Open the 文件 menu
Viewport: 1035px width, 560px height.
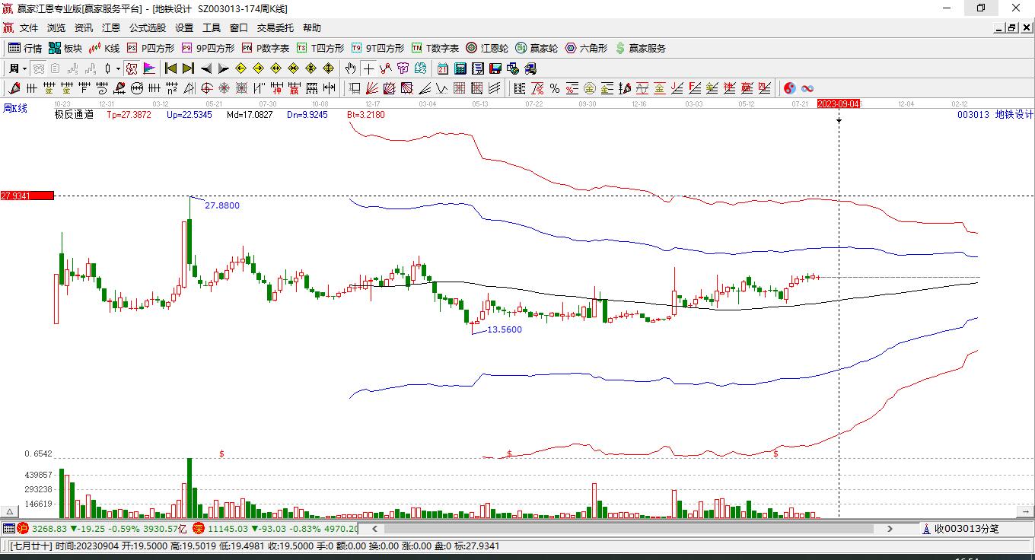click(29, 28)
